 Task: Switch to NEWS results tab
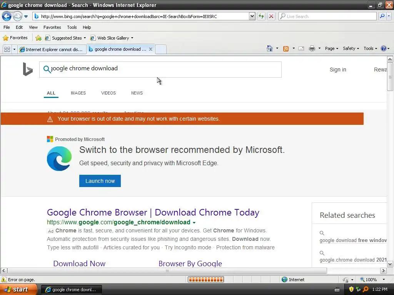[137, 93]
